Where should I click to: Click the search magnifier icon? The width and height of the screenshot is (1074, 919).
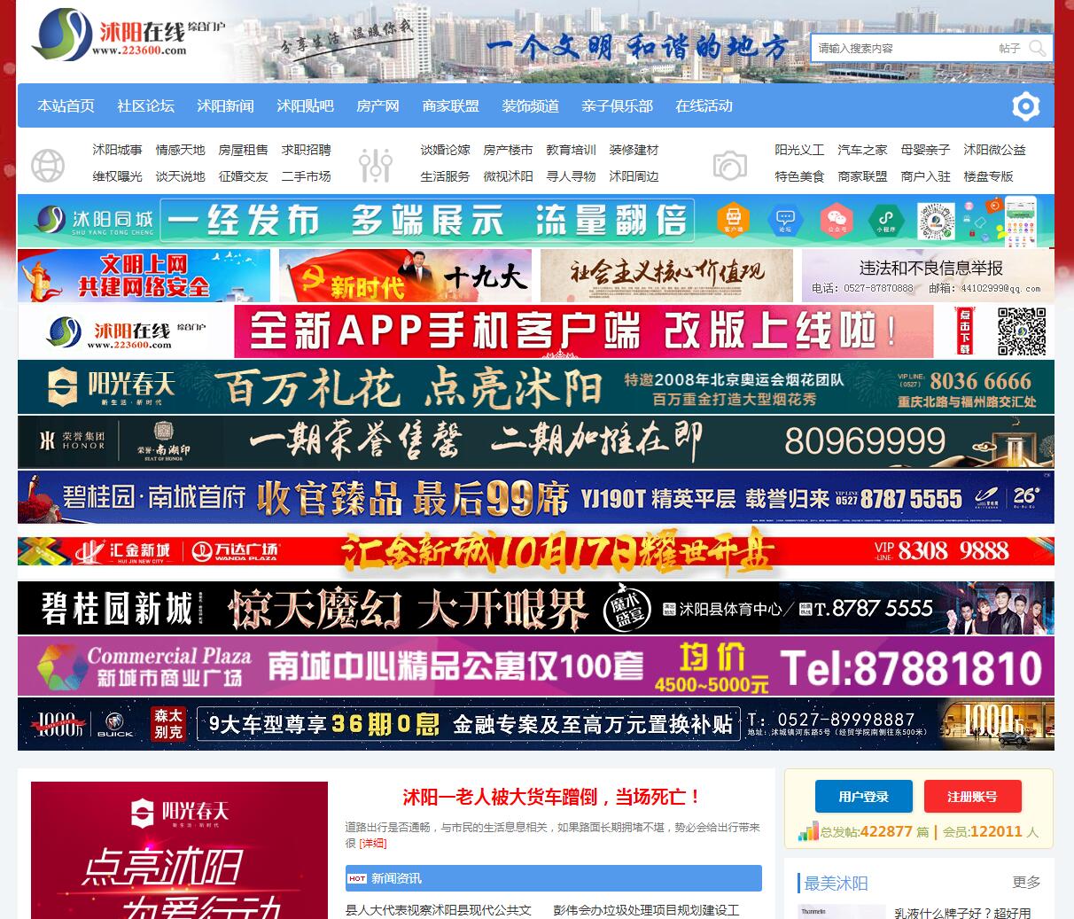[1037, 48]
